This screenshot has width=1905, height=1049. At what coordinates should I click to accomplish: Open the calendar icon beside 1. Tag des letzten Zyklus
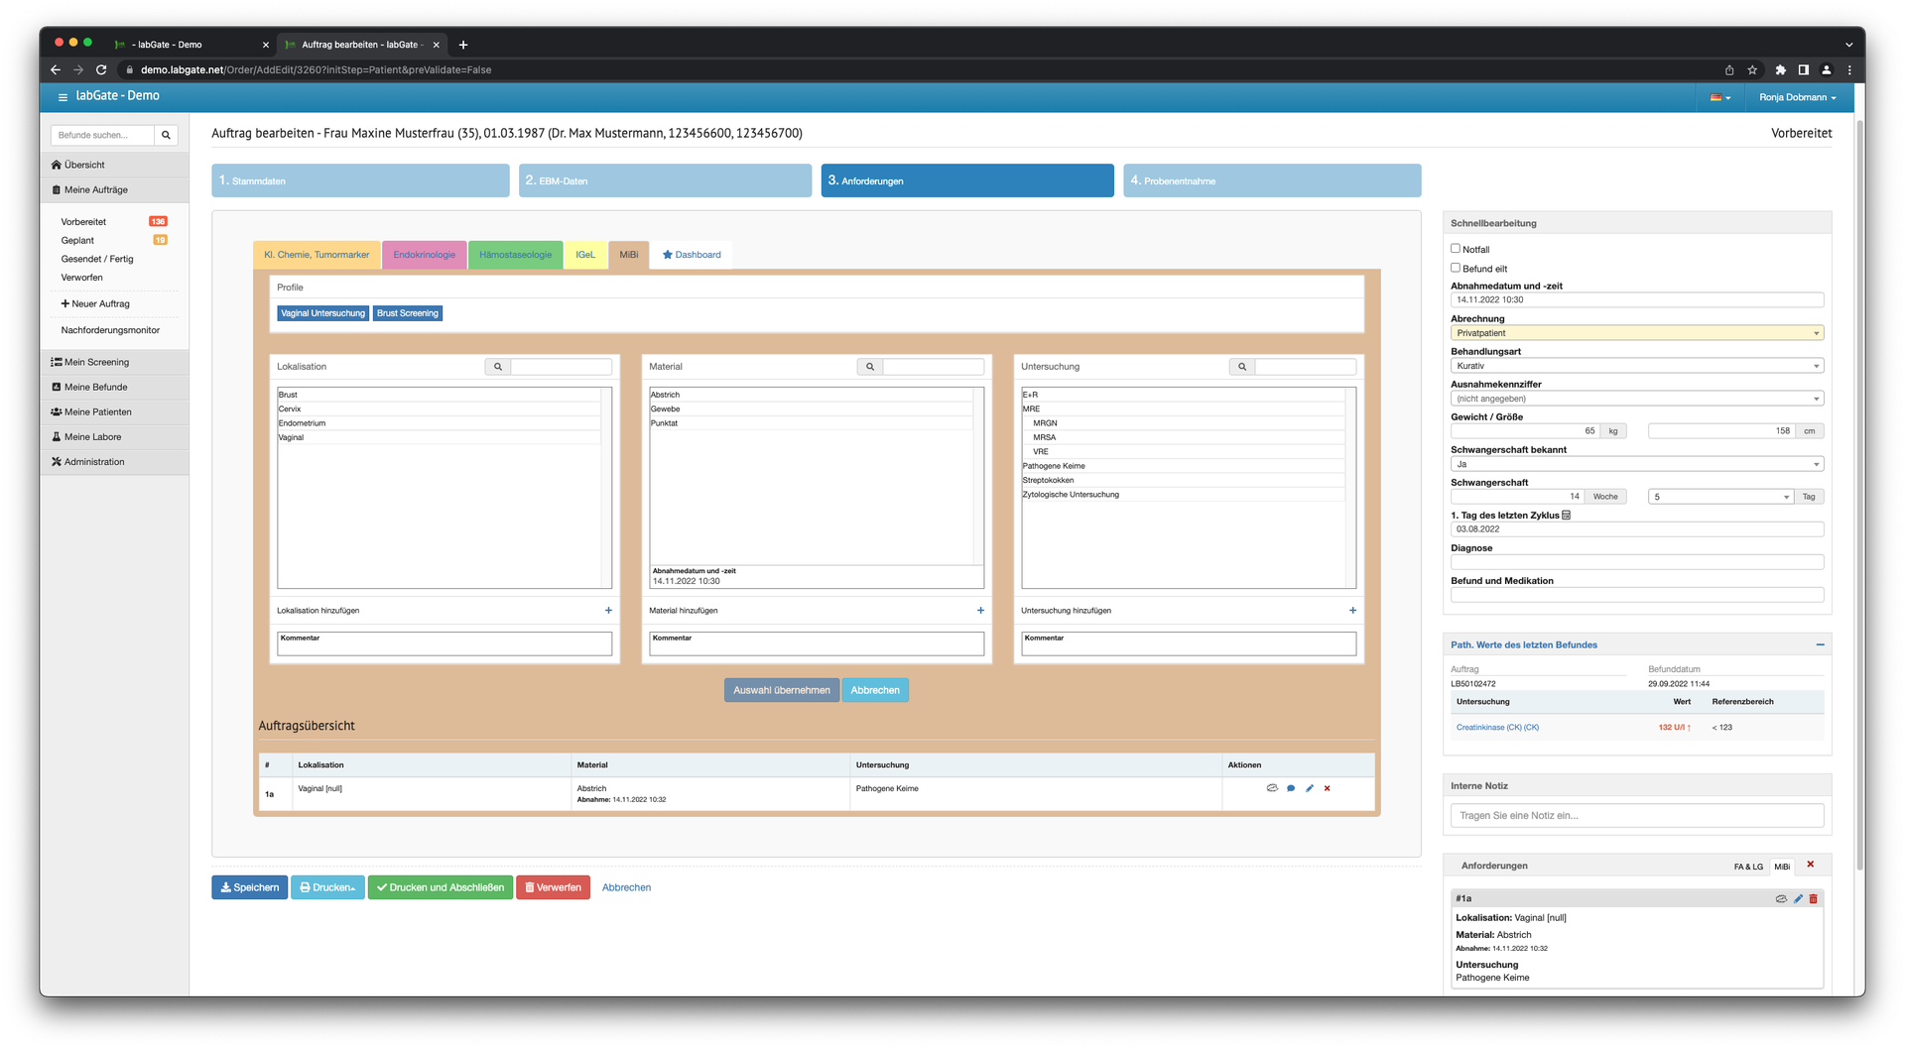coord(1567,516)
